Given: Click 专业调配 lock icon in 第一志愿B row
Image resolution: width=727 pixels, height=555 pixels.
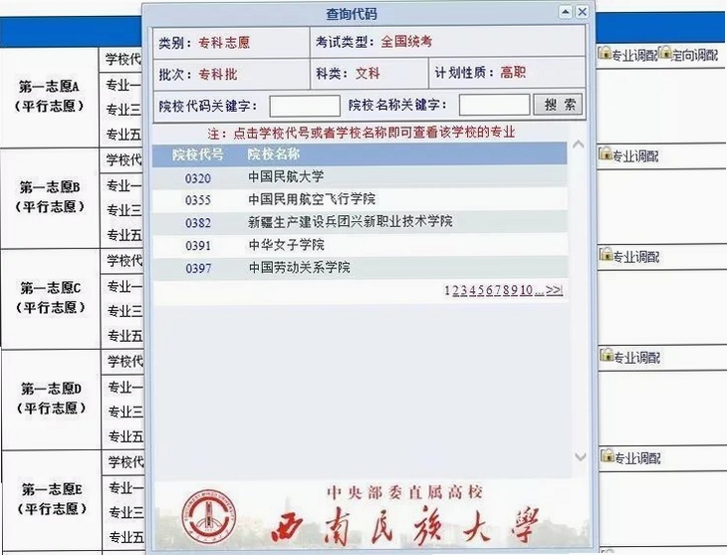Looking at the screenshot, I should (606, 153).
